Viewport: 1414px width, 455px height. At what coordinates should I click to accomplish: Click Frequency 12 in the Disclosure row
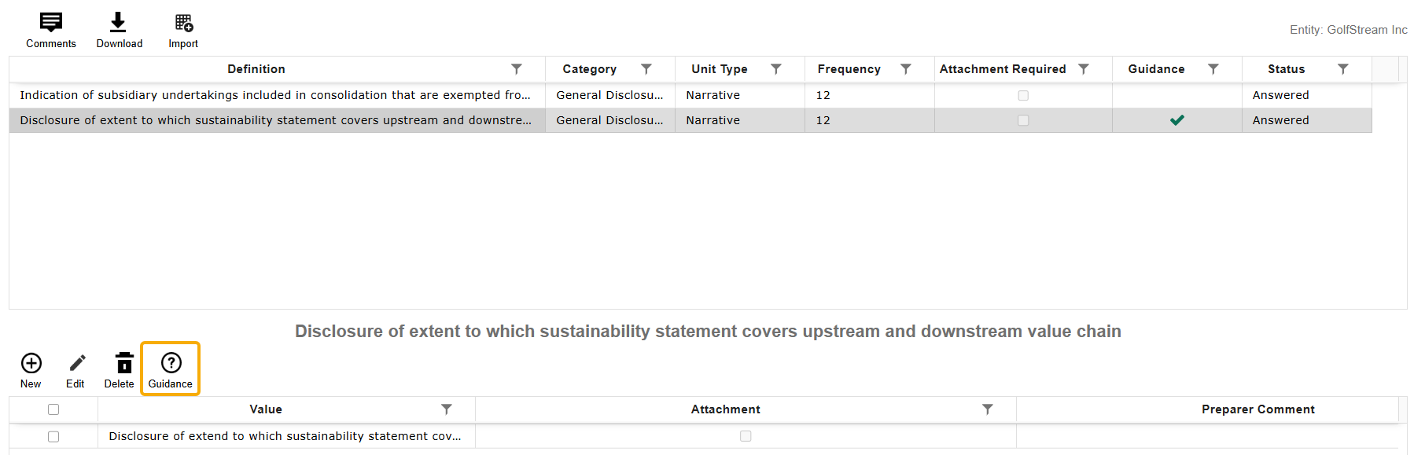click(x=870, y=120)
